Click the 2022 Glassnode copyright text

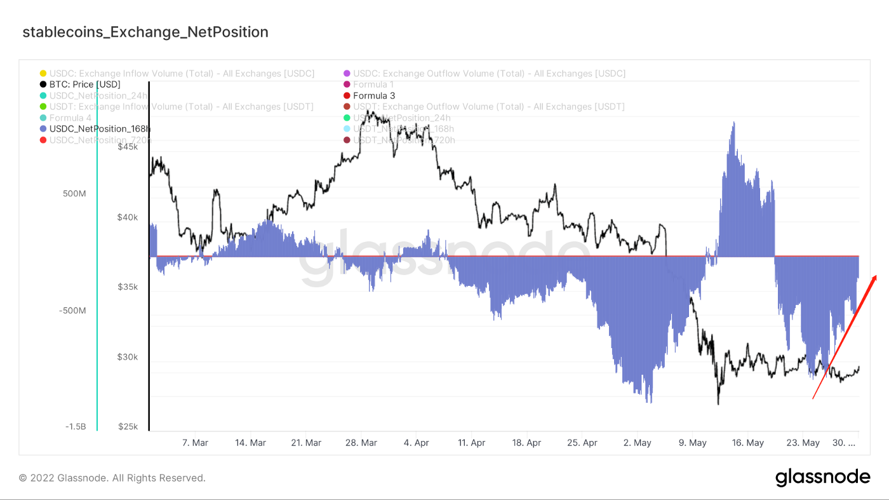click(112, 478)
